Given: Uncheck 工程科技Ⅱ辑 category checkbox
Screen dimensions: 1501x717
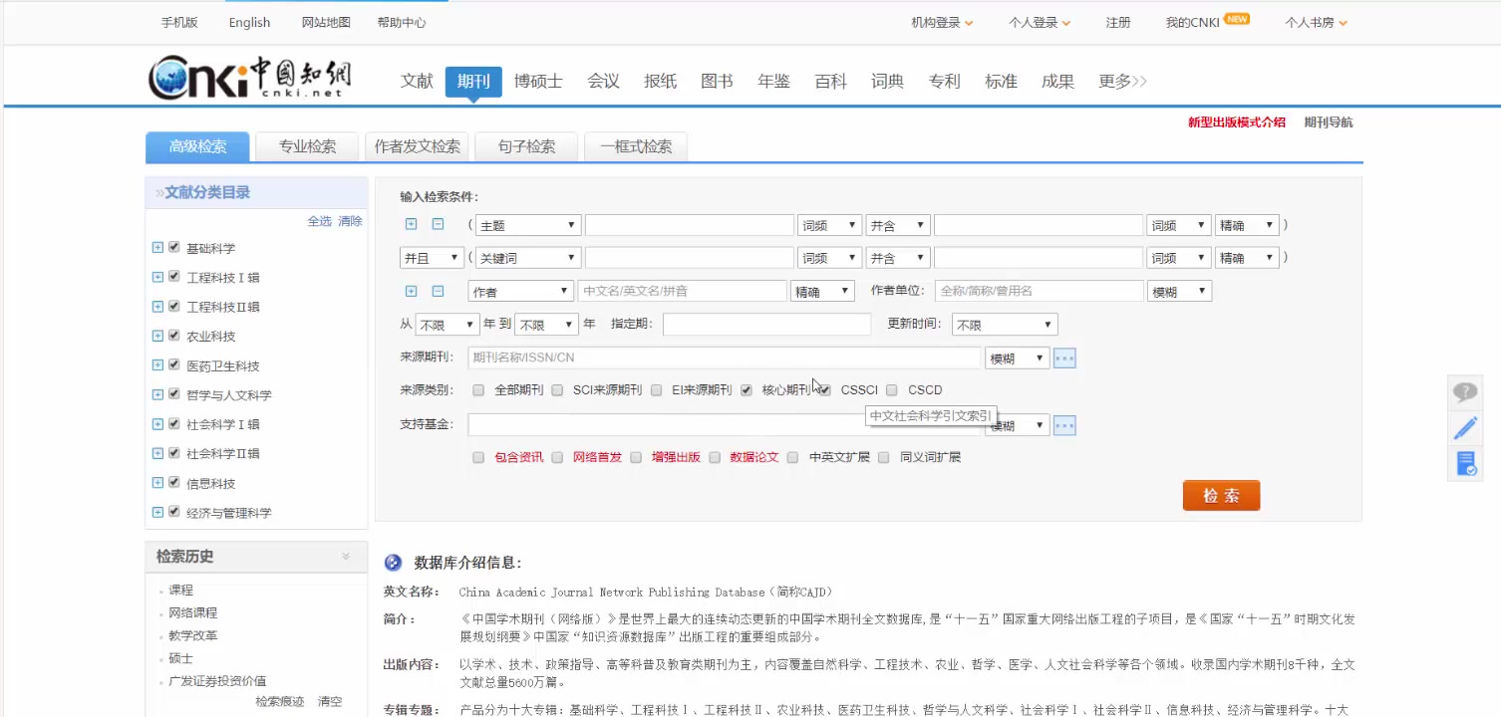Looking at the screenshot, I should coord(174,306).
